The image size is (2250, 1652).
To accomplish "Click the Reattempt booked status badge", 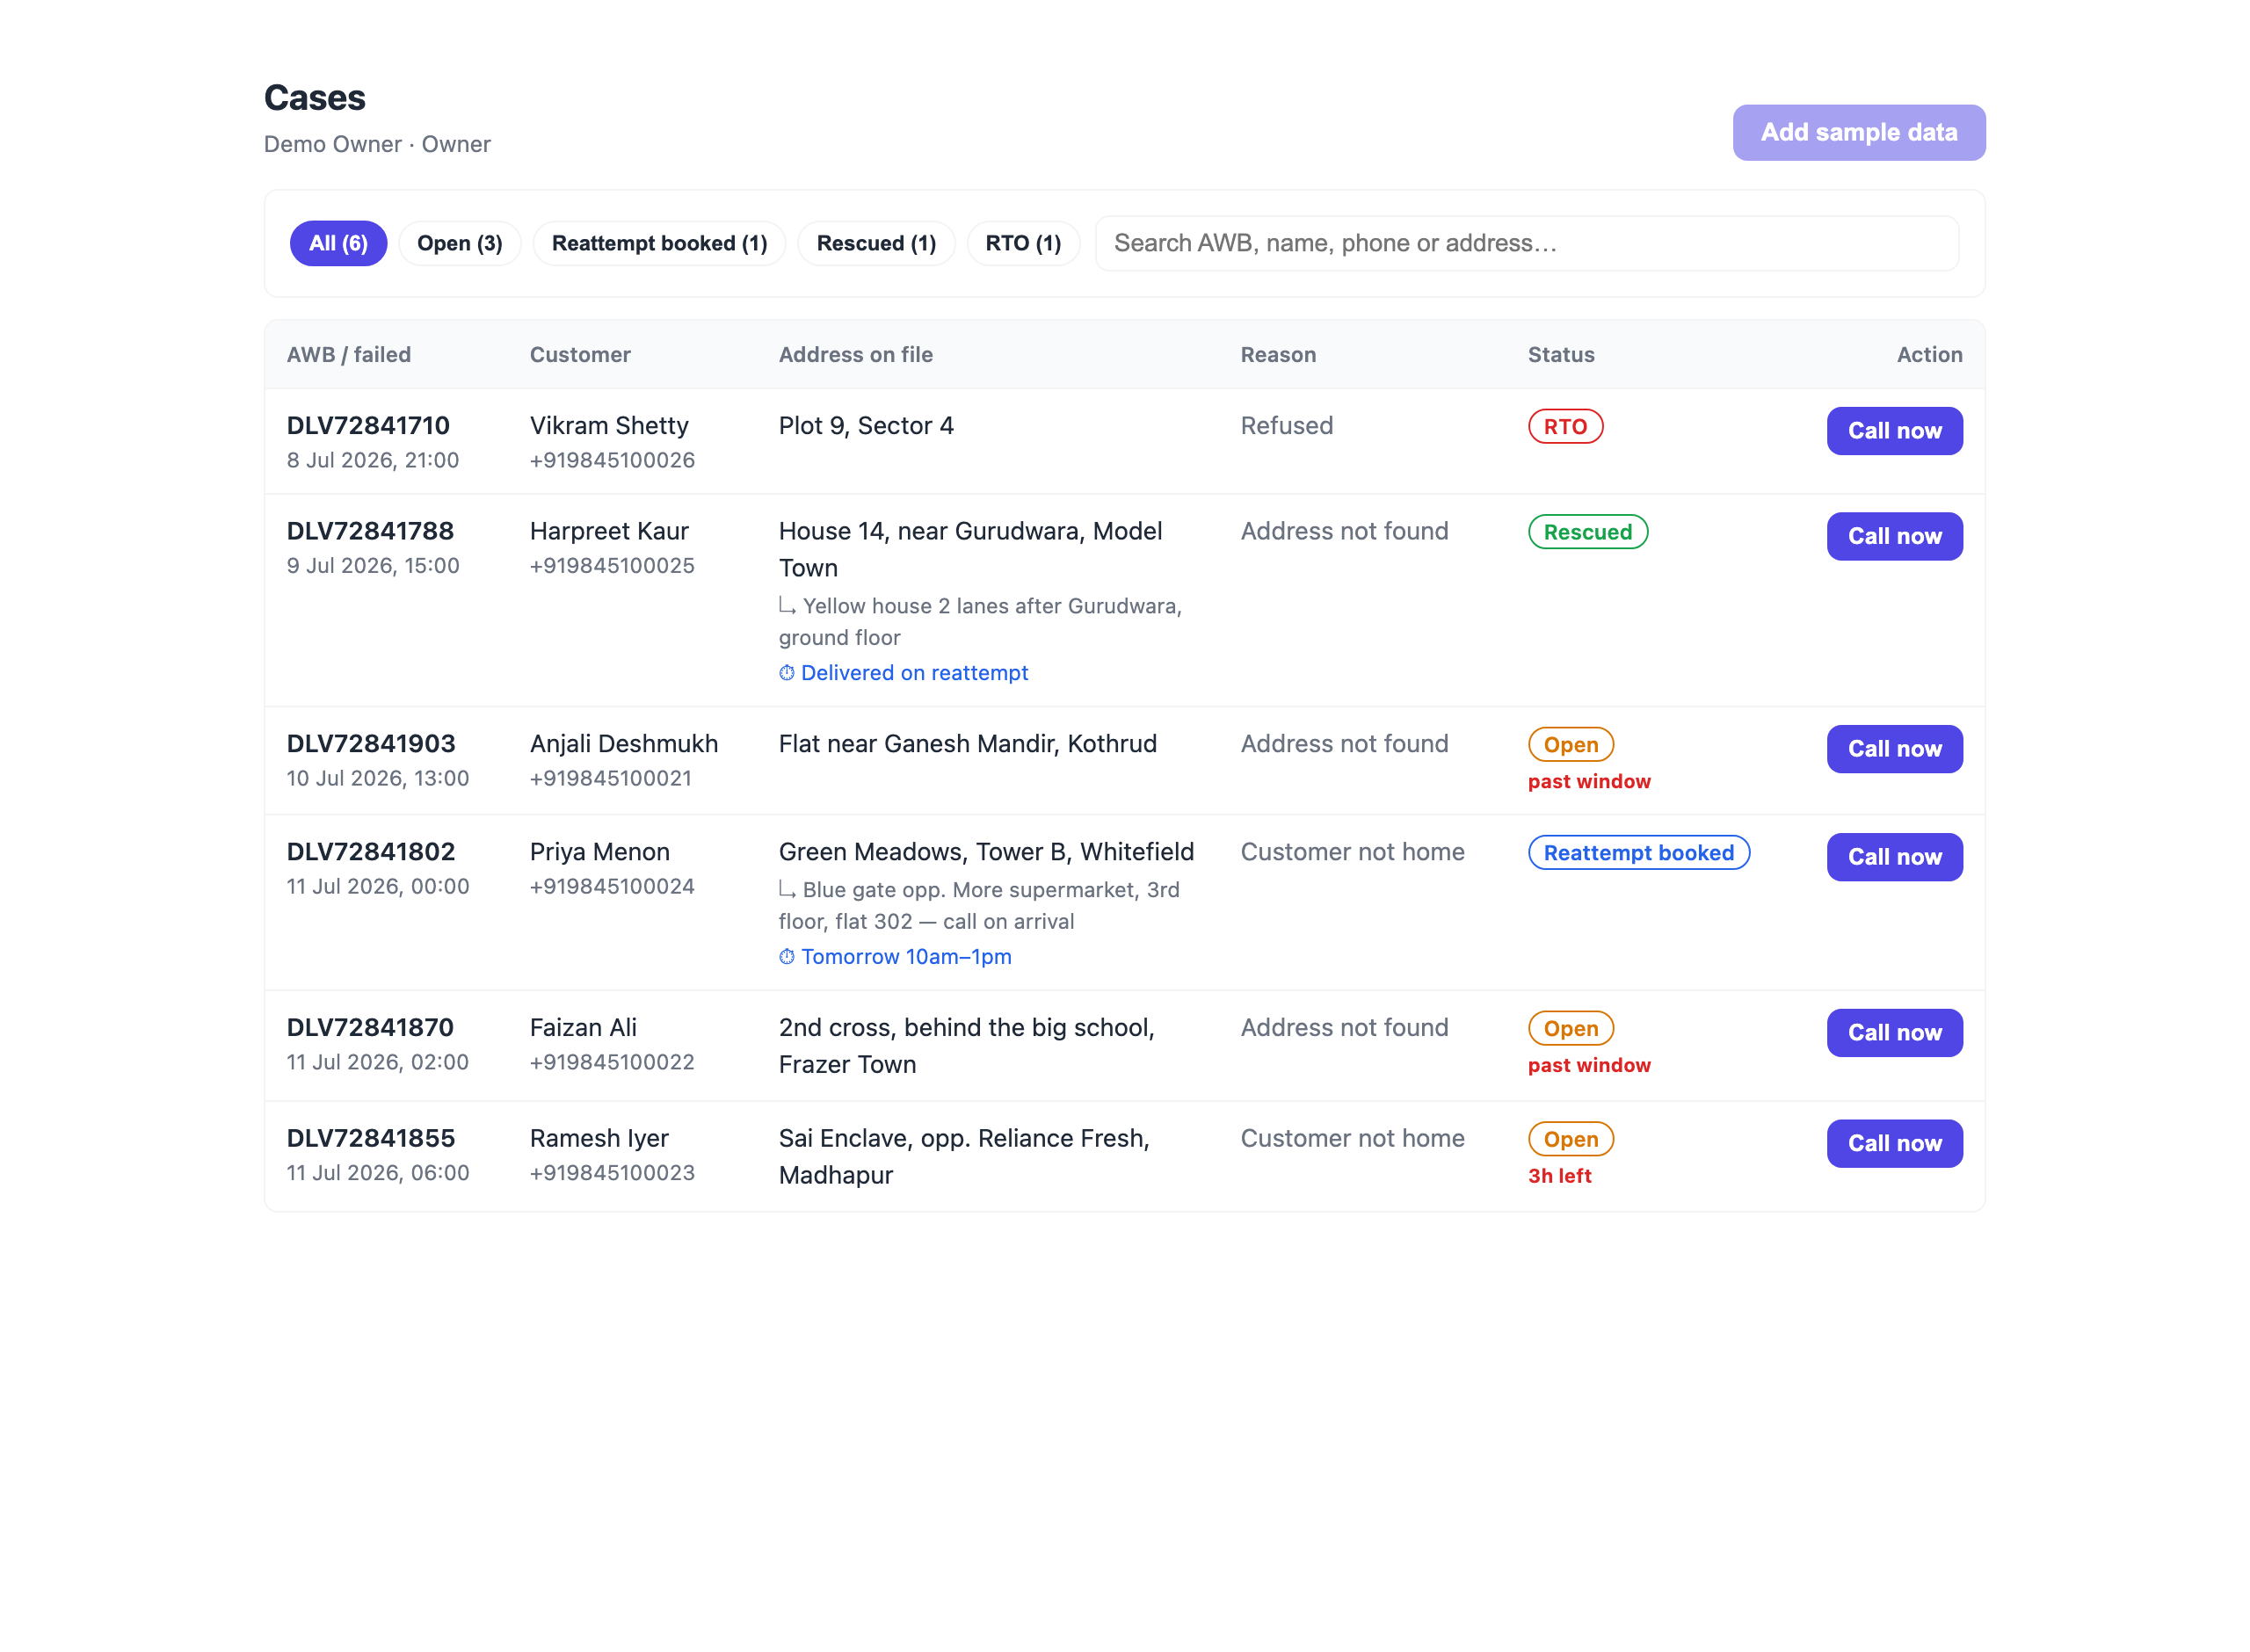I will click(1639, 853).
